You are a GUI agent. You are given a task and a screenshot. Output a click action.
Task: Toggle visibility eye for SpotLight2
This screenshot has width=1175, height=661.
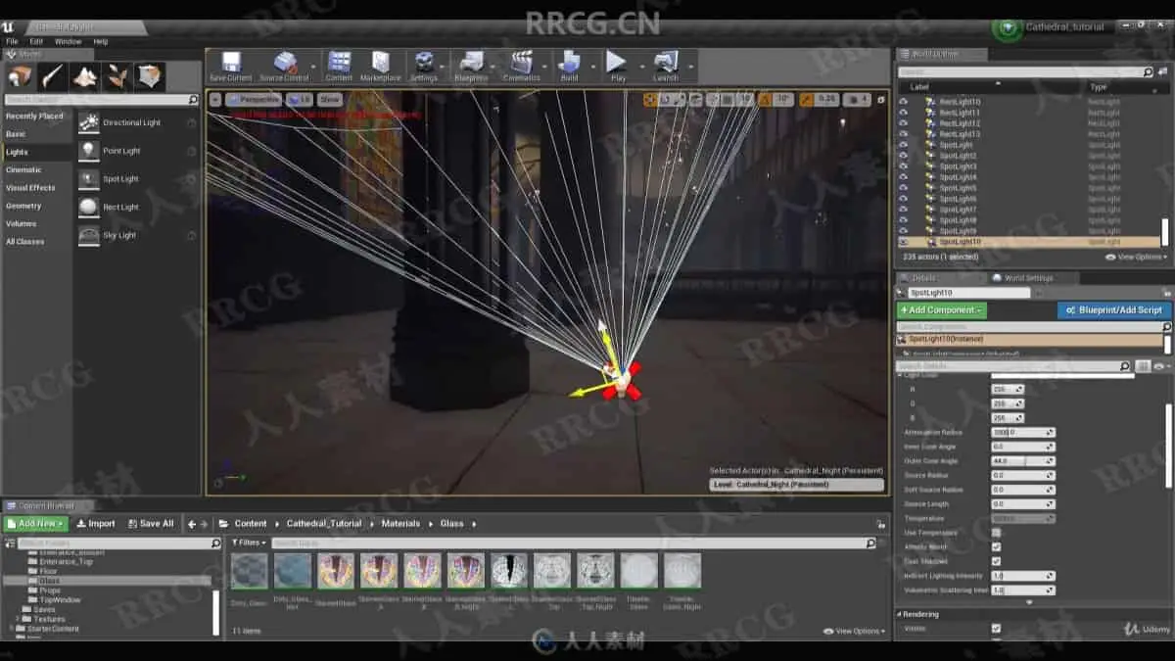[x=903, y=156]
